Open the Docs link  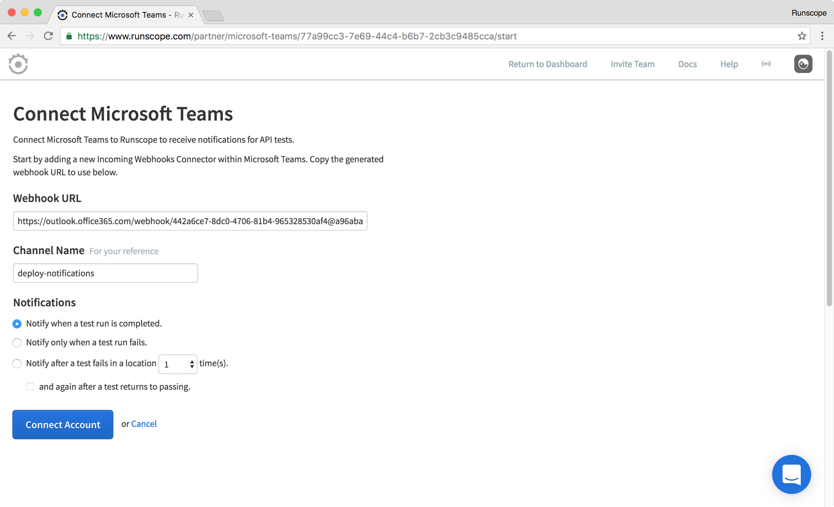point(687,64)
